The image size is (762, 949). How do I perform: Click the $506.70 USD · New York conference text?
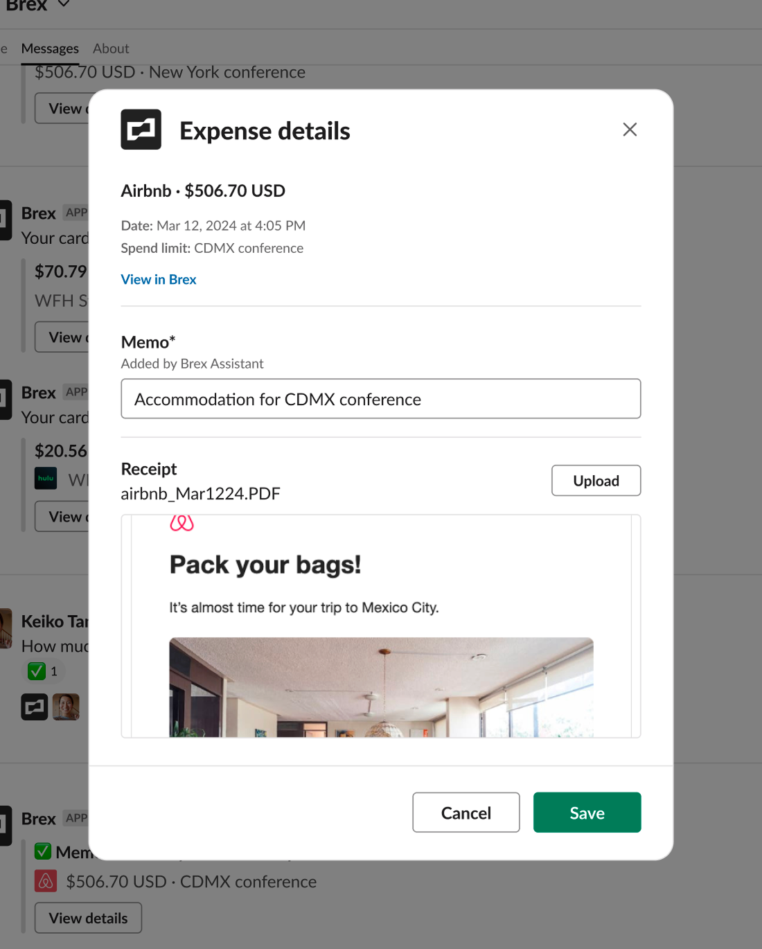pos(170,72)
